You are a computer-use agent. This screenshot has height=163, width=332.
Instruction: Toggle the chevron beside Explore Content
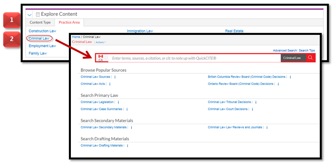[x=29, y=15]
